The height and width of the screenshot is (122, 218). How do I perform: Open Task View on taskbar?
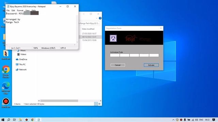[x=14, y=120]
